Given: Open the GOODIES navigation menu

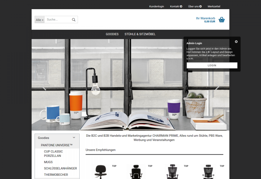Looking at the screenshot, I should click(112, 34).
